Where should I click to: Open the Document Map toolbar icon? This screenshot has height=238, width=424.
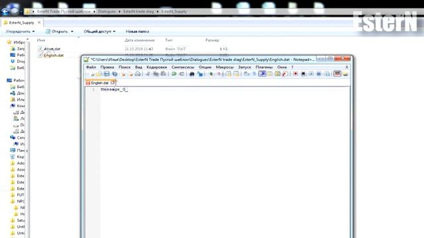tap(278, 73)
